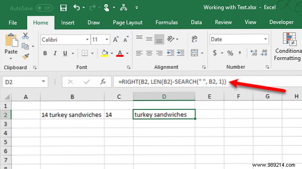
Task: Click Decrease Decimal icon
Action: 264,53
